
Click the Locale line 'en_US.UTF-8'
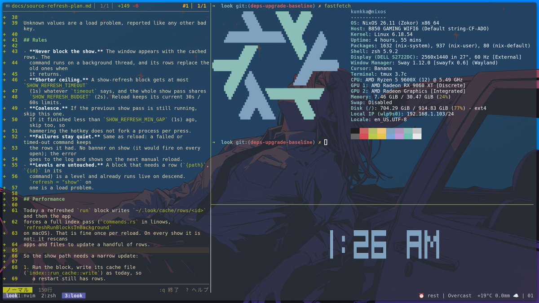coord(379,119)
